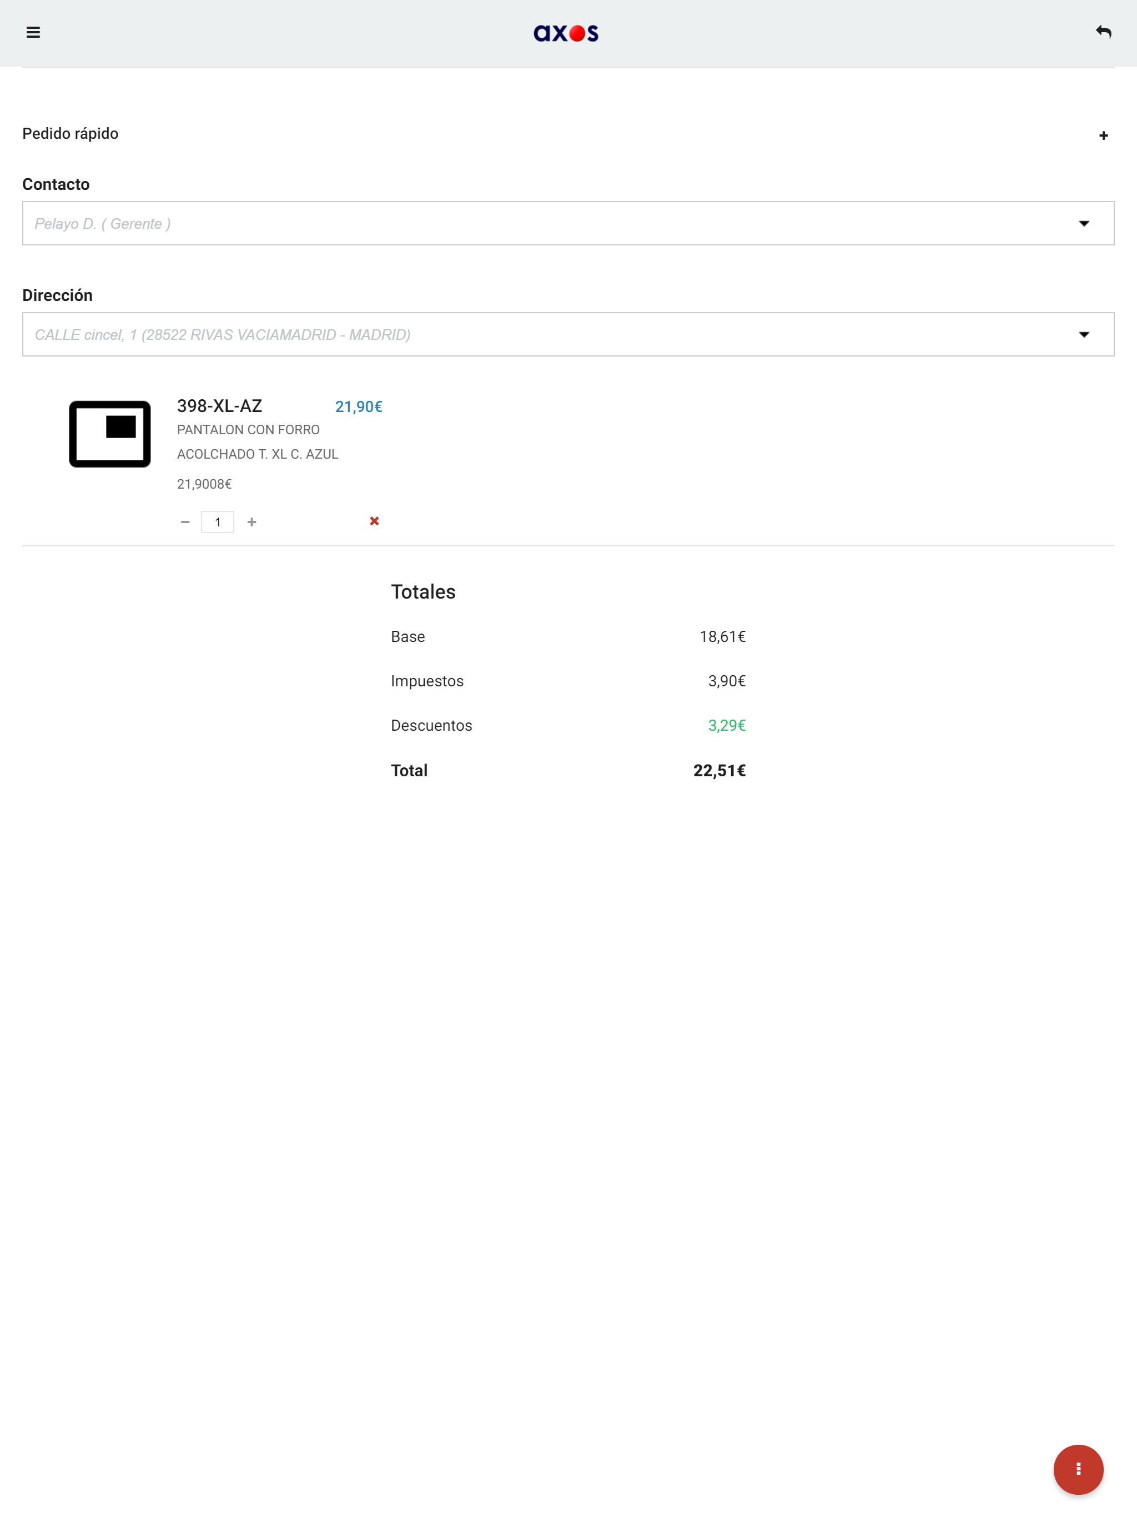Click the blue price 21,90€
Image resolution: width=1137 pixels, height=1517 pixels.
359,406
